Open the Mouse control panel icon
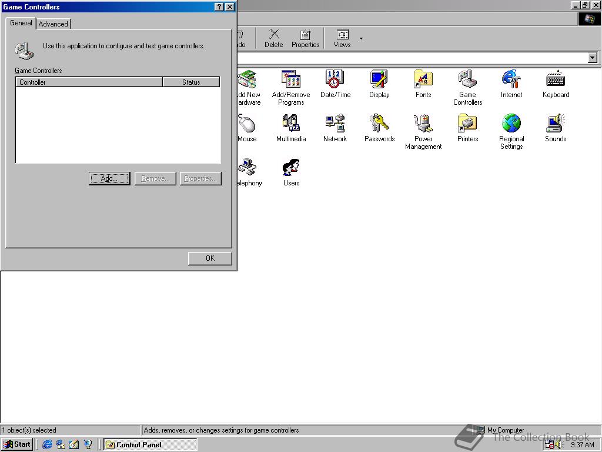This screenshot has height=452, width=602. coord(247,128)
